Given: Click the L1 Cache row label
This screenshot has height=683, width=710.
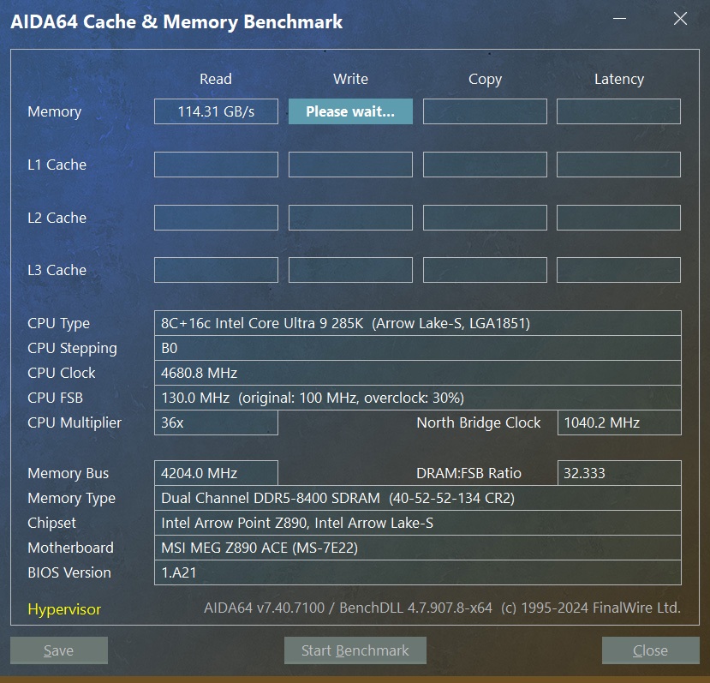Looking at the screenshot, I should tap(57, 165).
